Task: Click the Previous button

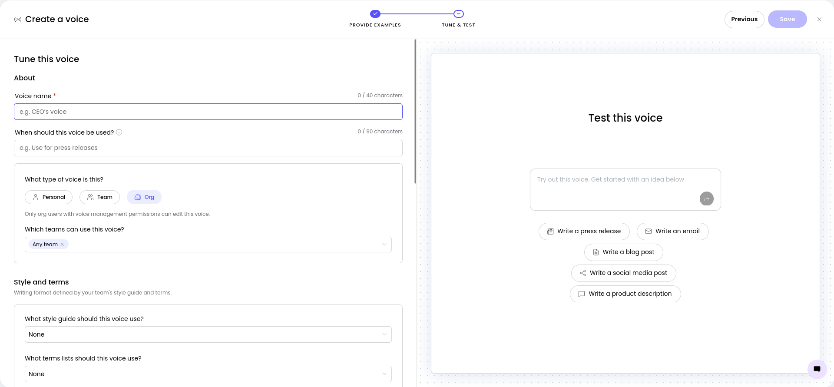Action: click(744, 20)
